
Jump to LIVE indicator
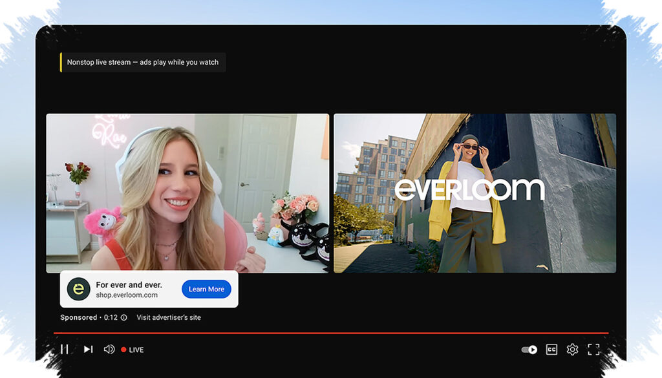[x=133, y=350]
